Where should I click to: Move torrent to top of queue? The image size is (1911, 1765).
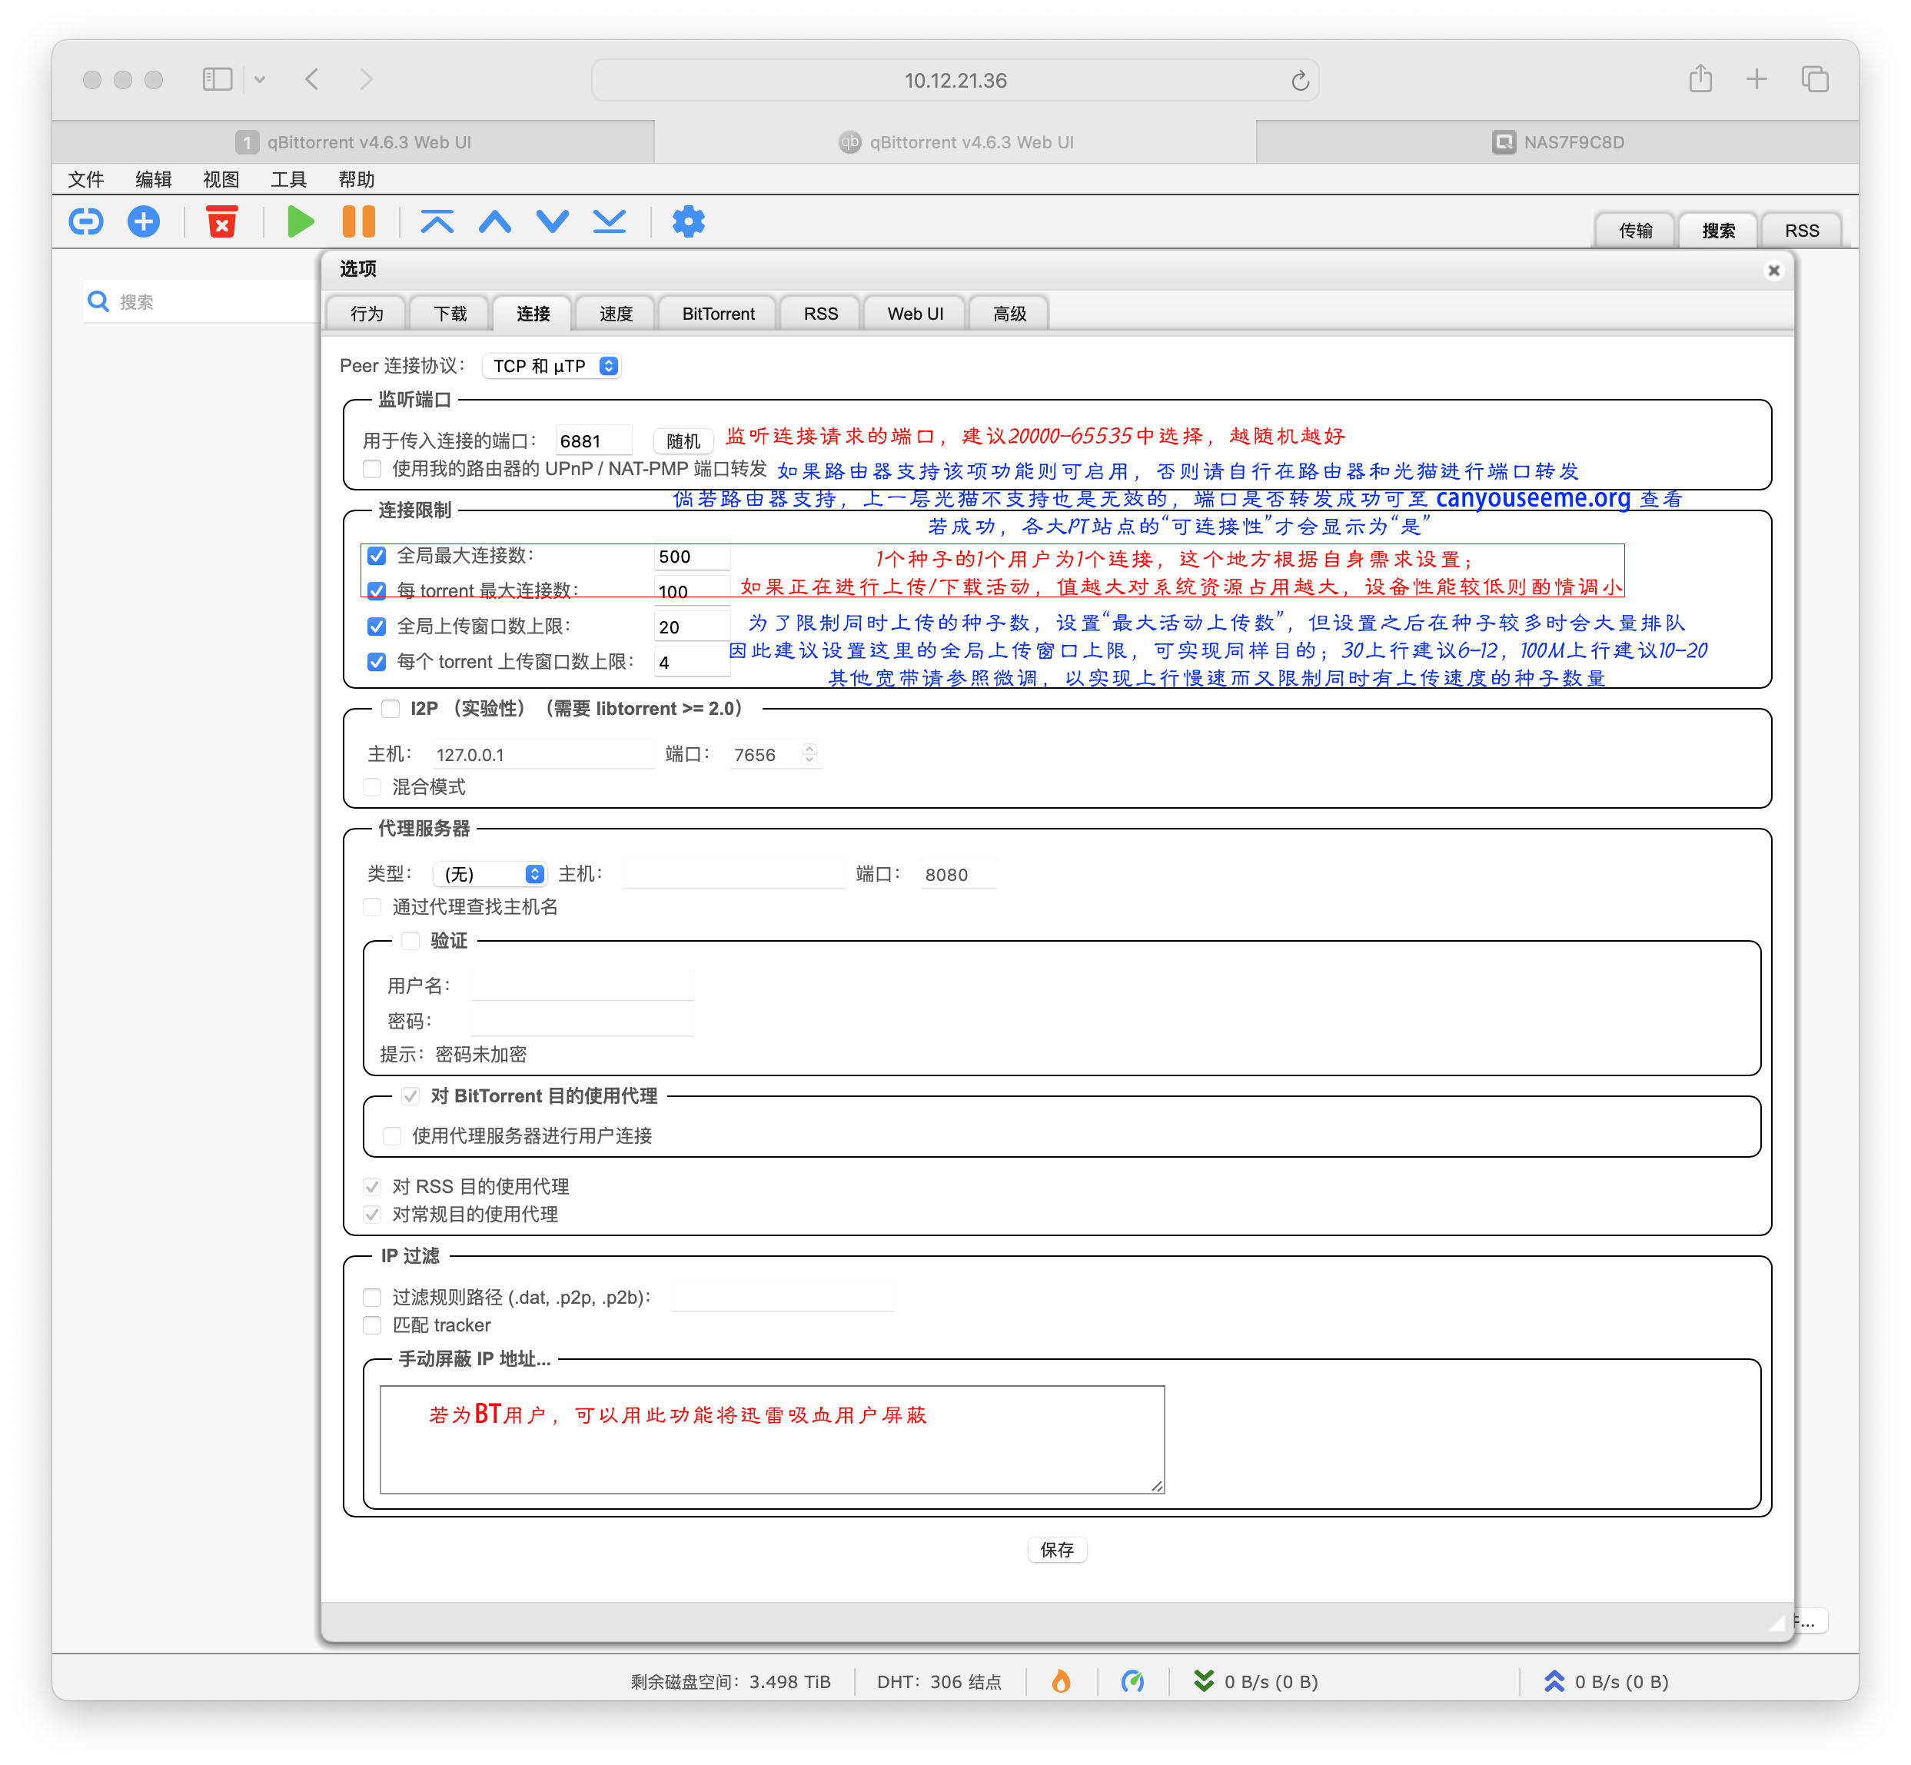coord(437,221)
